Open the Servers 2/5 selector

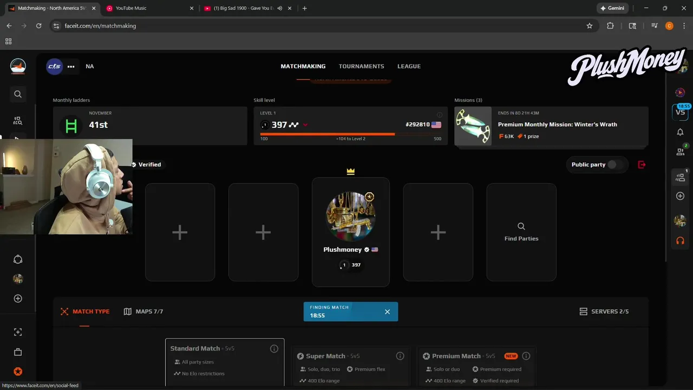point(604,311)
